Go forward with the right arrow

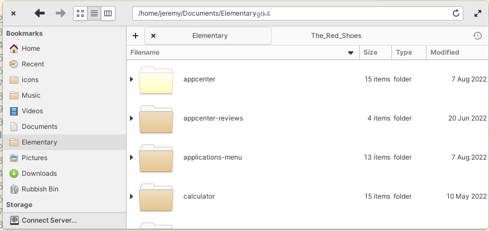[61, 13]
